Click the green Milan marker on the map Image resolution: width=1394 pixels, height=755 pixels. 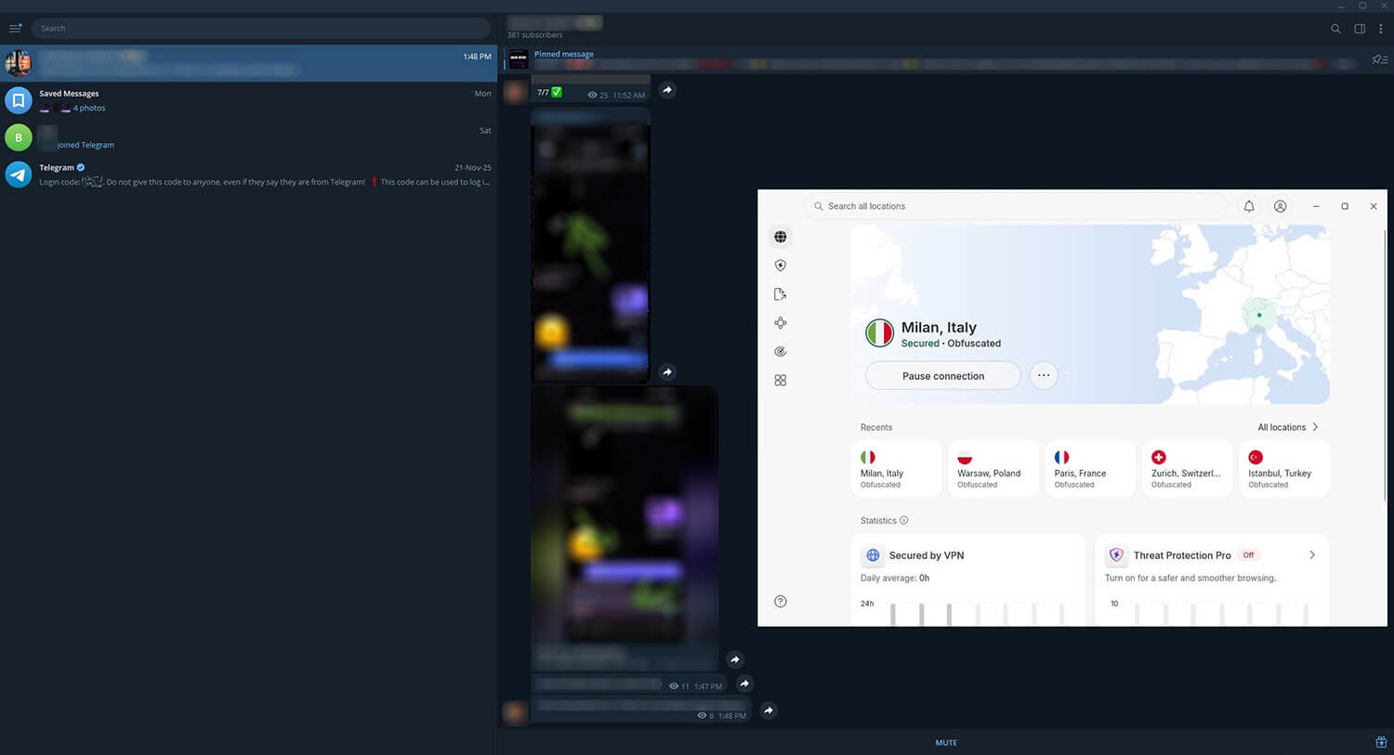pyautogui.click(x=1259, y=315)
